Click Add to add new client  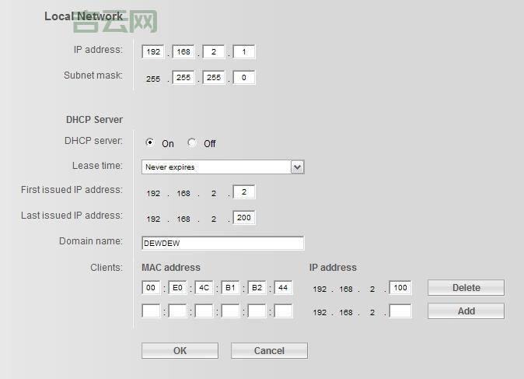[x=466, y=311]
